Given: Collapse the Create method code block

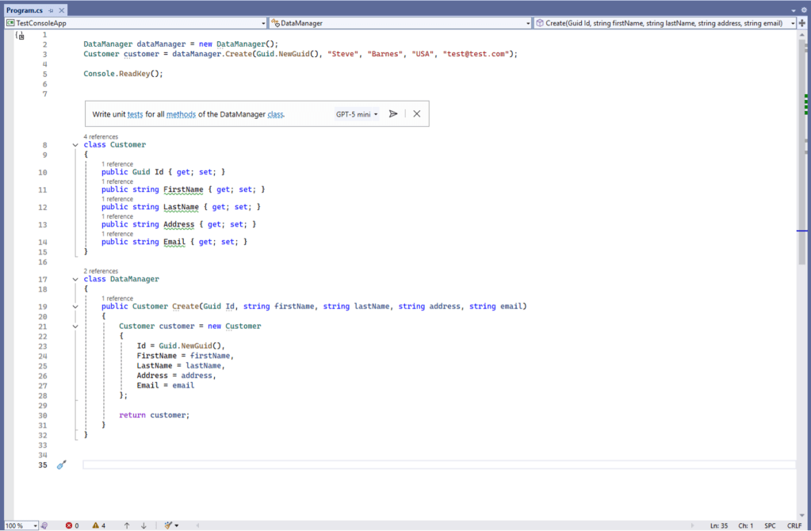Looking at the screenshot, I should click(x=75, y=307).
